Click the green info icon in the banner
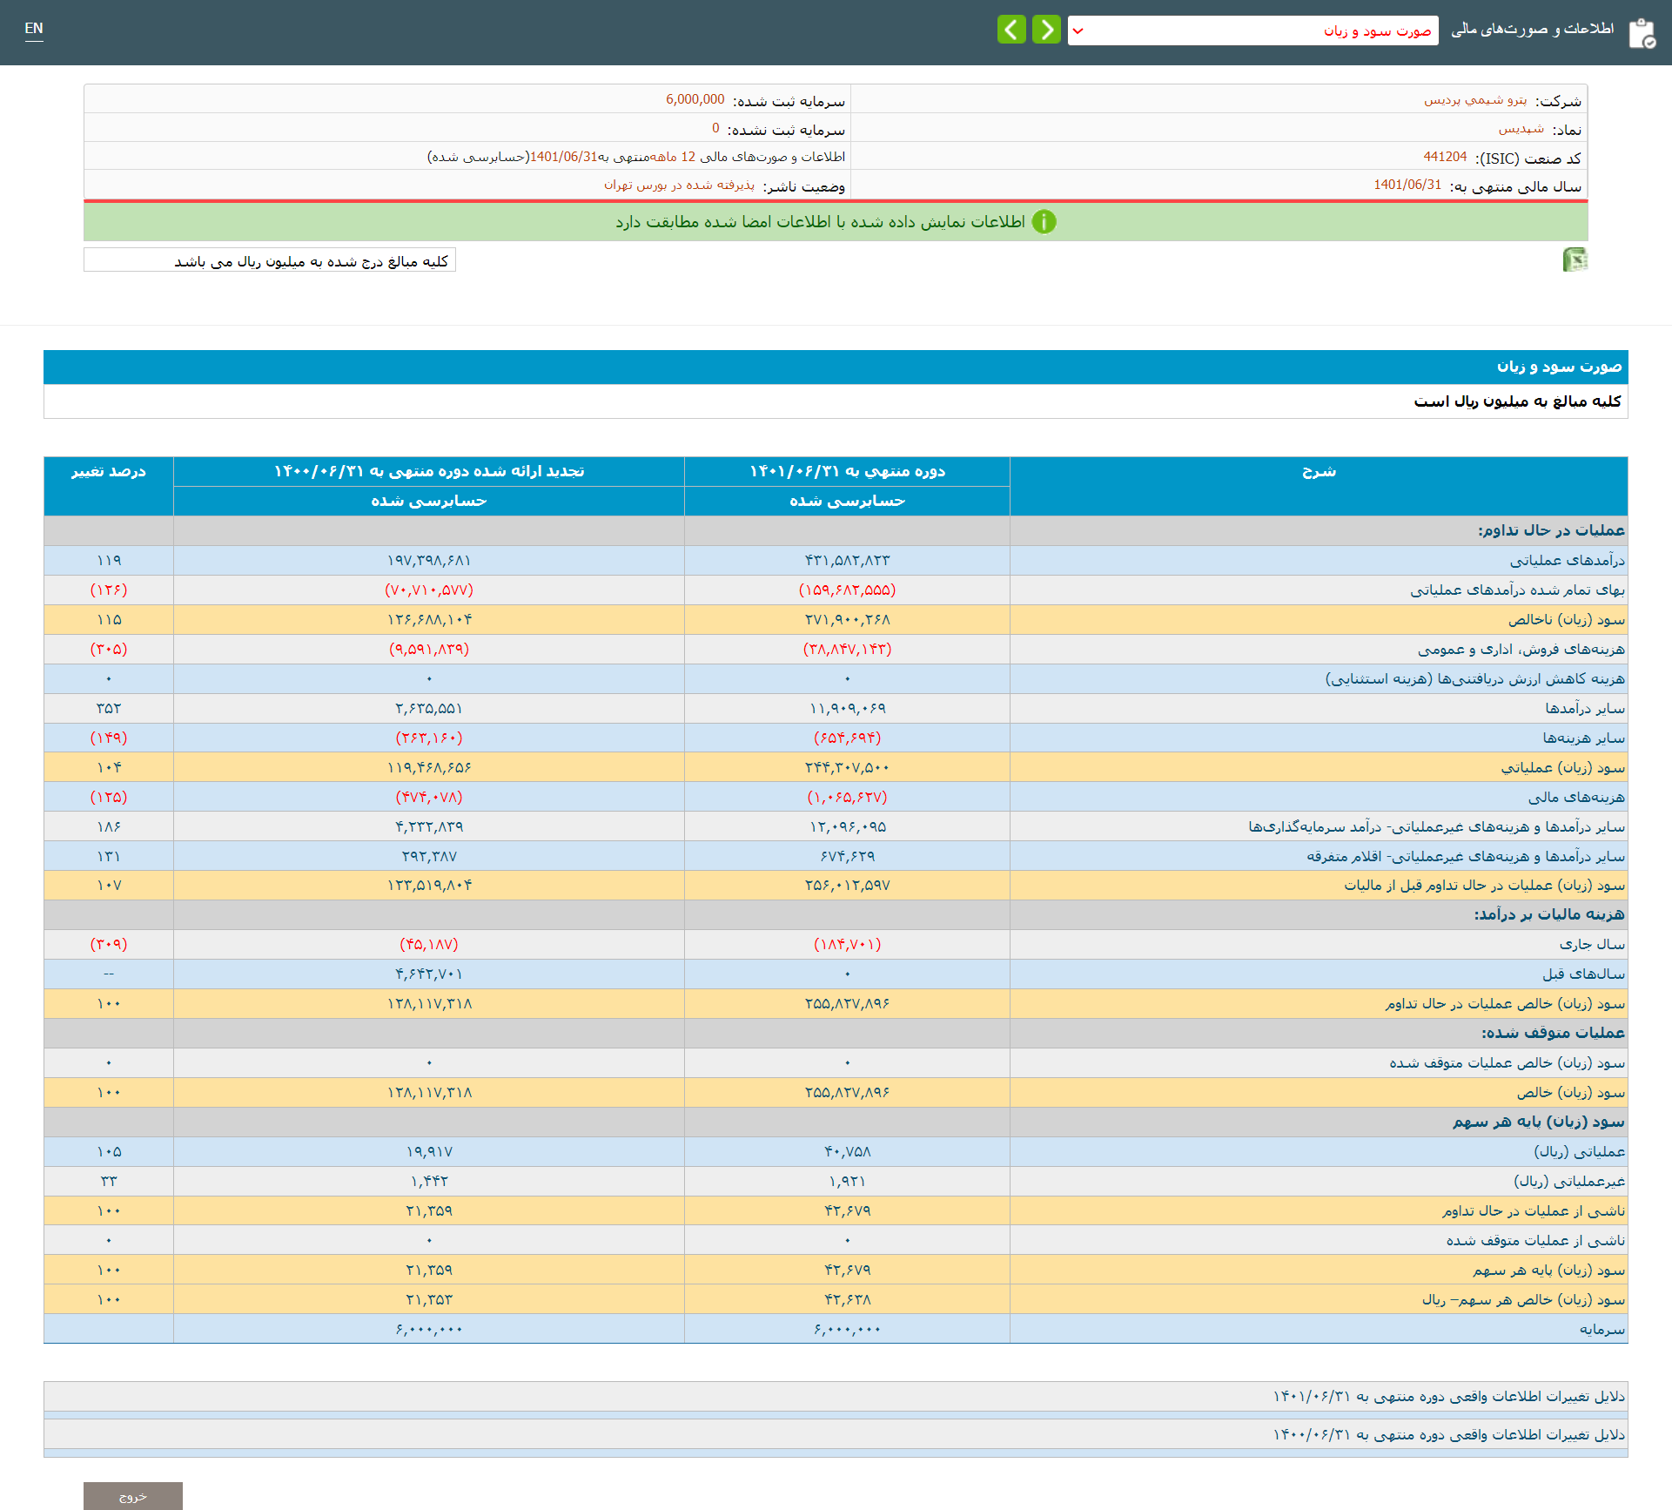This screenshot has width=1672, height=1510. 1044,222
